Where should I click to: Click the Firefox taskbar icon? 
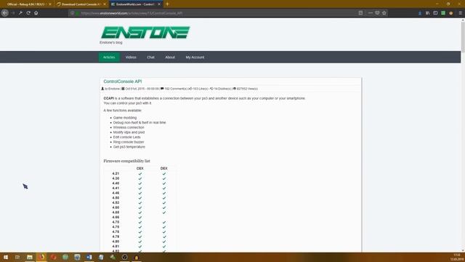pos(41,257)
